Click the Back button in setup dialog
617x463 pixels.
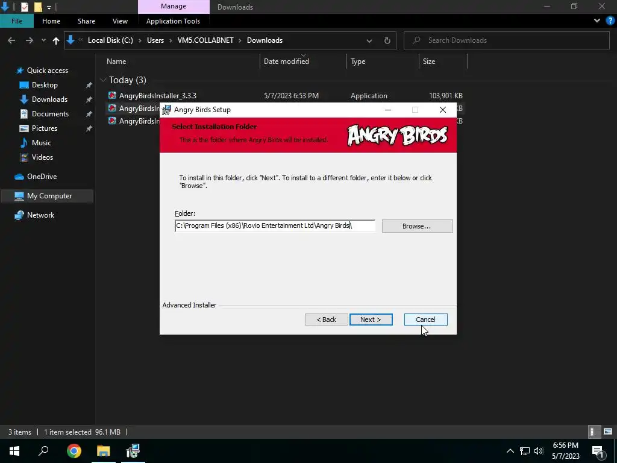point(326,320)
